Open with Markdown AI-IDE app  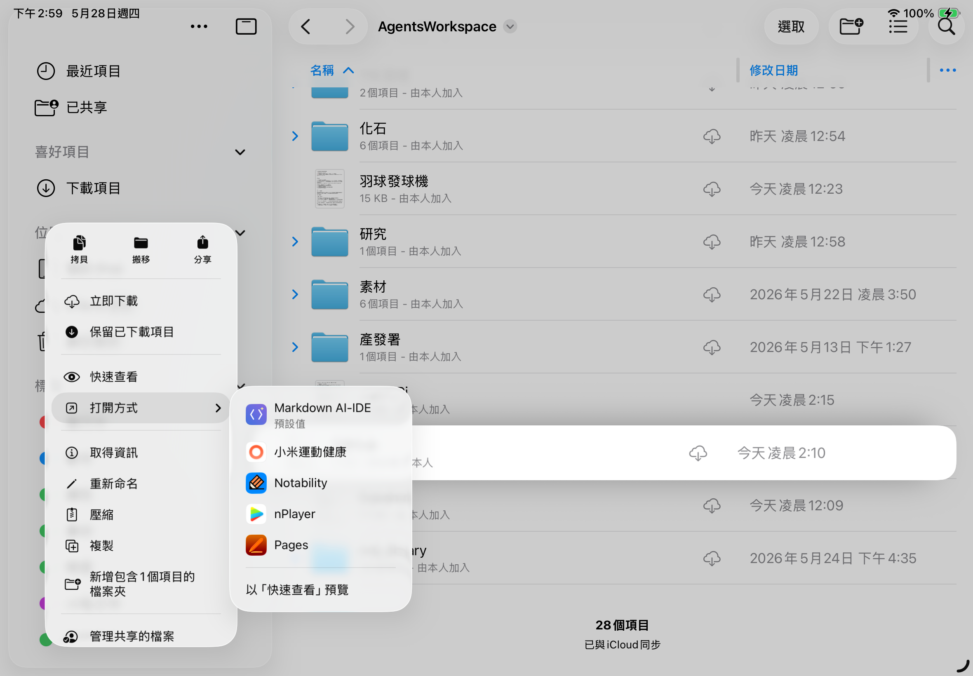point(321,415)
